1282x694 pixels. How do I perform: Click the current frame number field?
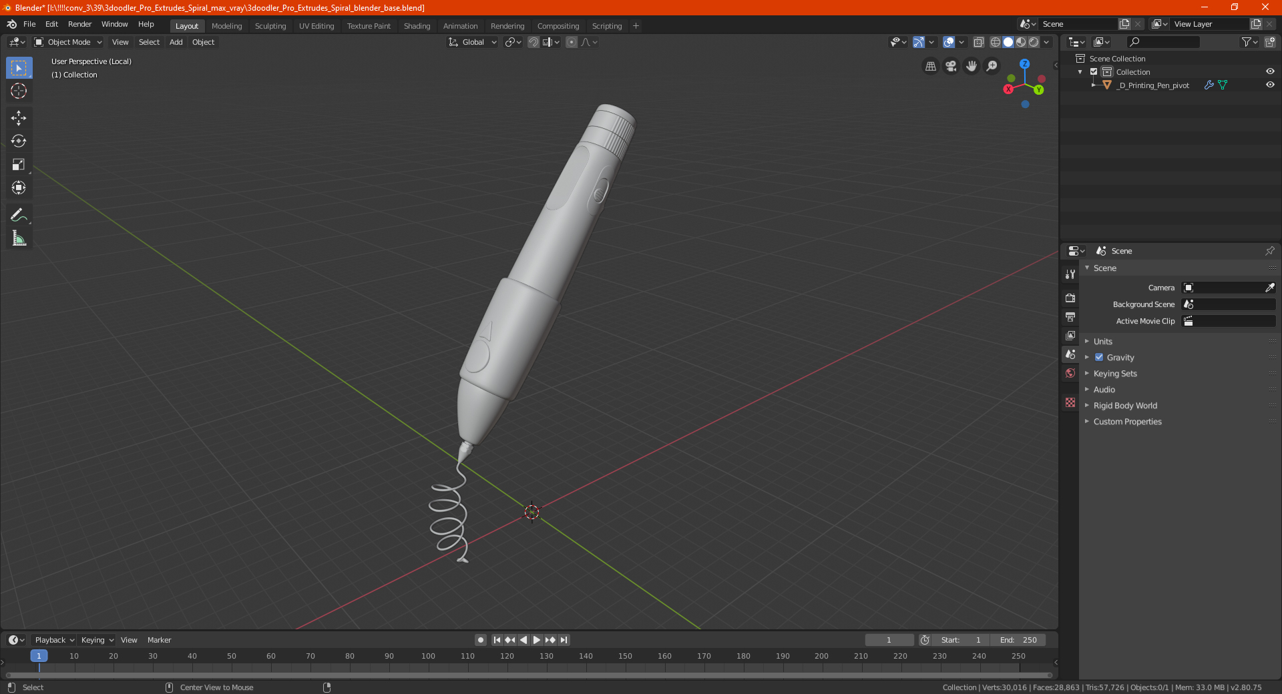coord(889,640)
